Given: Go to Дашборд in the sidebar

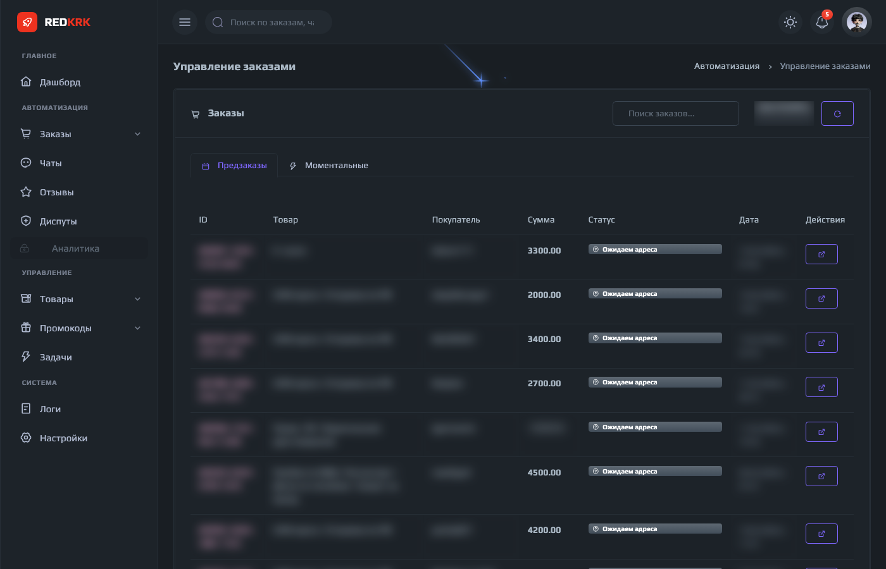Looking at the screenshot, I should tap(59, 82).
